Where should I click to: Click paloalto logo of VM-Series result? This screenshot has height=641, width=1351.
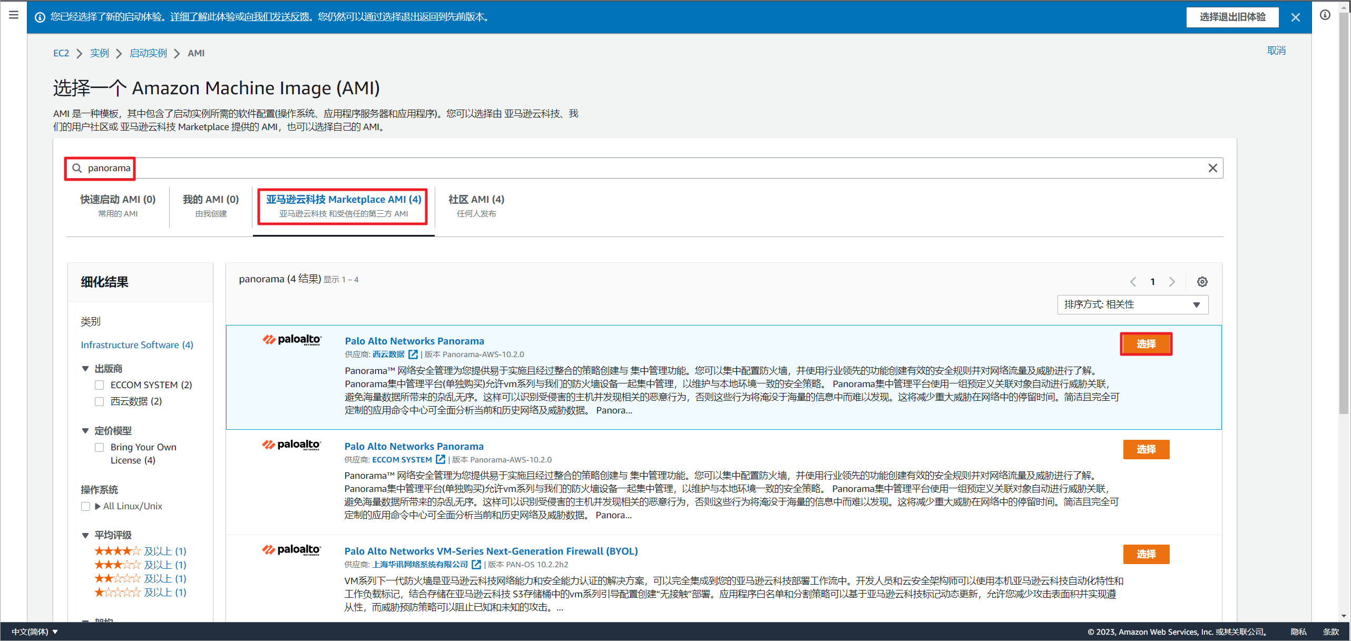coord(291,550)
